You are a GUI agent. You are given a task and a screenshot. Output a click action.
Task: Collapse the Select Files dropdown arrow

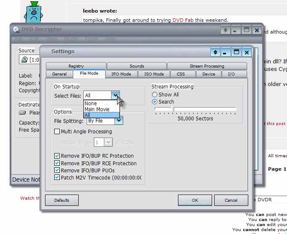[115, 95]
